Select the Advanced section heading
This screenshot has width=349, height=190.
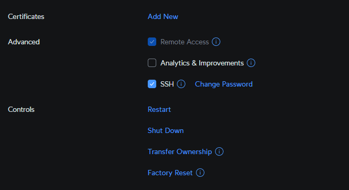pos(24,42)
